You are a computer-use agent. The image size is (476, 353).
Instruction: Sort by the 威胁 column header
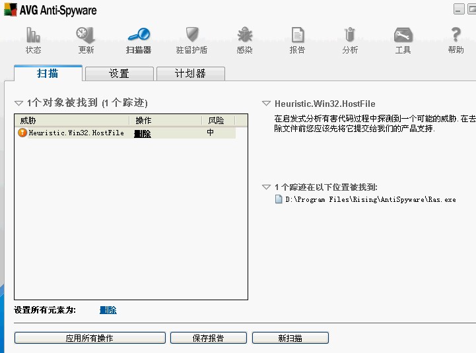tap(72, 121)
